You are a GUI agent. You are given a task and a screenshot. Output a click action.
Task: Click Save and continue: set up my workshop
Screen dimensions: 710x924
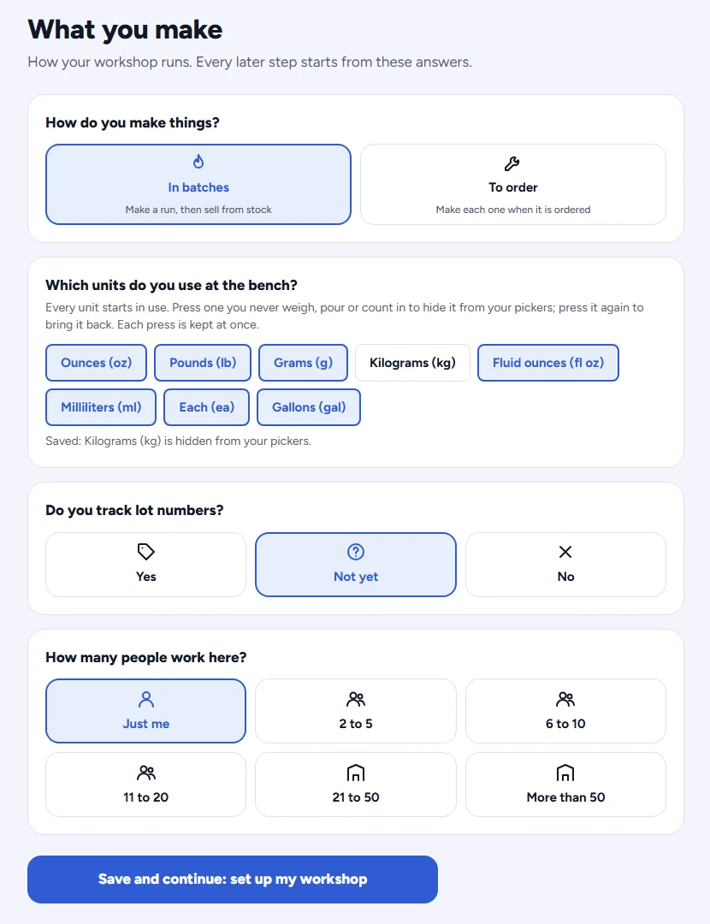coord(233,880)
